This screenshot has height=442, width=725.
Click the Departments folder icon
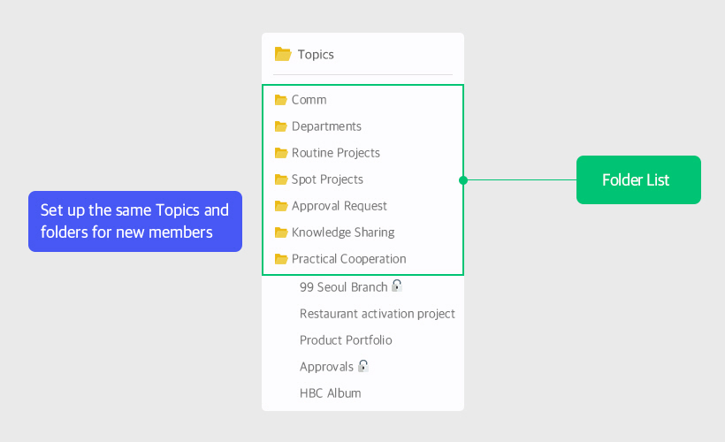tap(280, 126)
